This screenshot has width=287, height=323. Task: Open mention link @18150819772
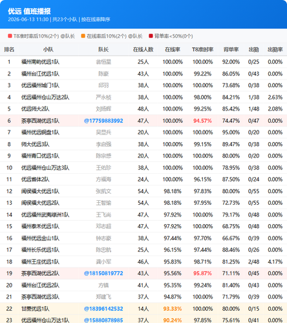point(103,273)
